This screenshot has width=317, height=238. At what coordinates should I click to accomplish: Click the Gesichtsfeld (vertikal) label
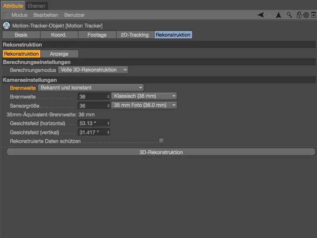pyautogui.click(x=34, y=132)
